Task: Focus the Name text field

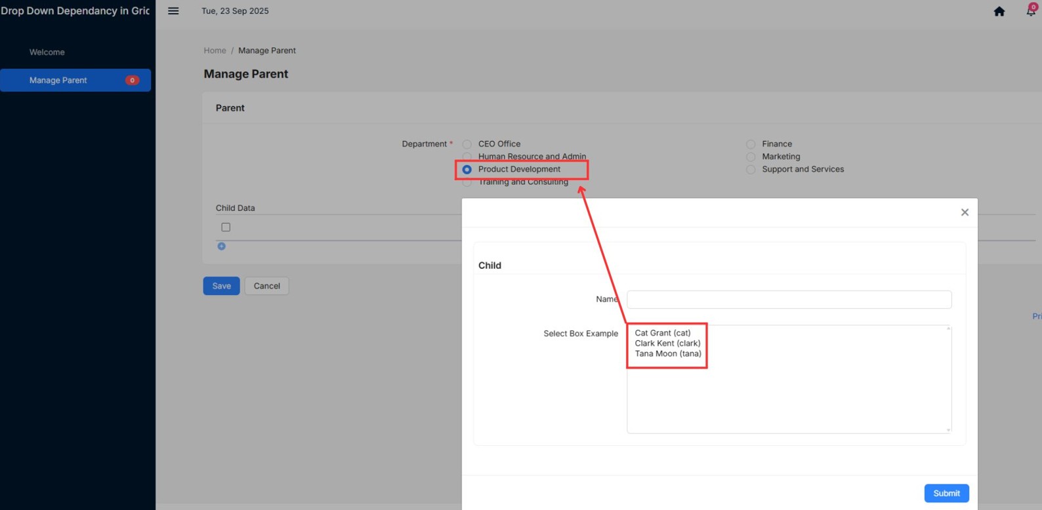Action: coord(789,300)
